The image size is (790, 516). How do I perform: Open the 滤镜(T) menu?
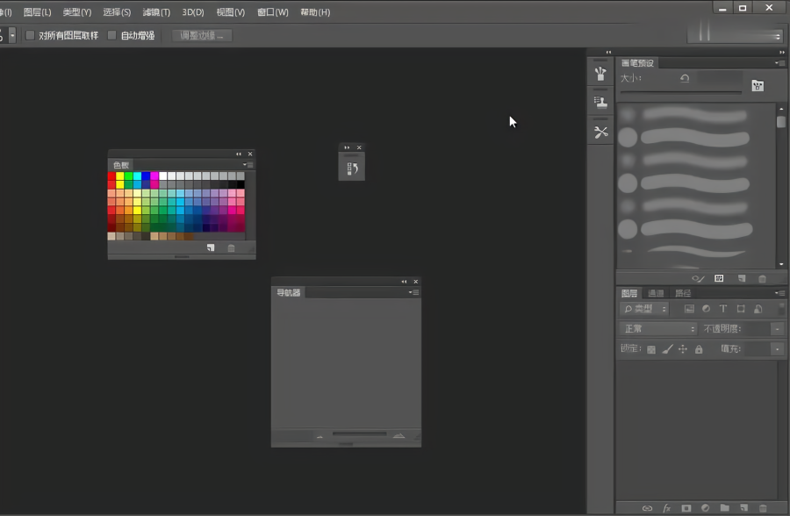(x=157, y=12)
